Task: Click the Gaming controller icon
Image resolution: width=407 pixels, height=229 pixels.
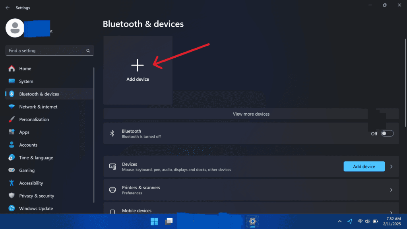Action: (x=12, y=170)
